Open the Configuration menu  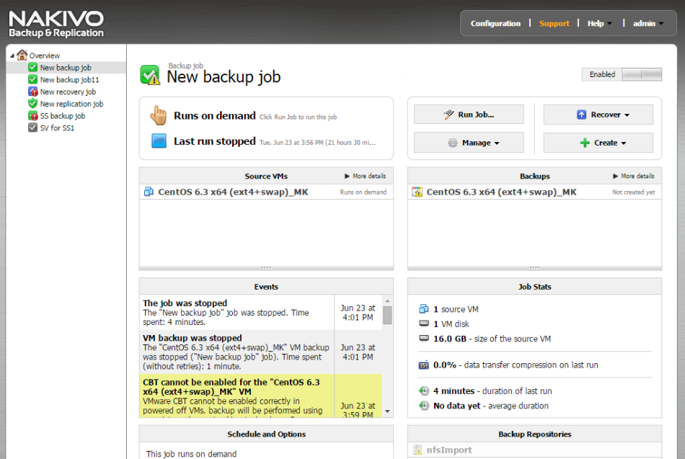pos(495,23)
